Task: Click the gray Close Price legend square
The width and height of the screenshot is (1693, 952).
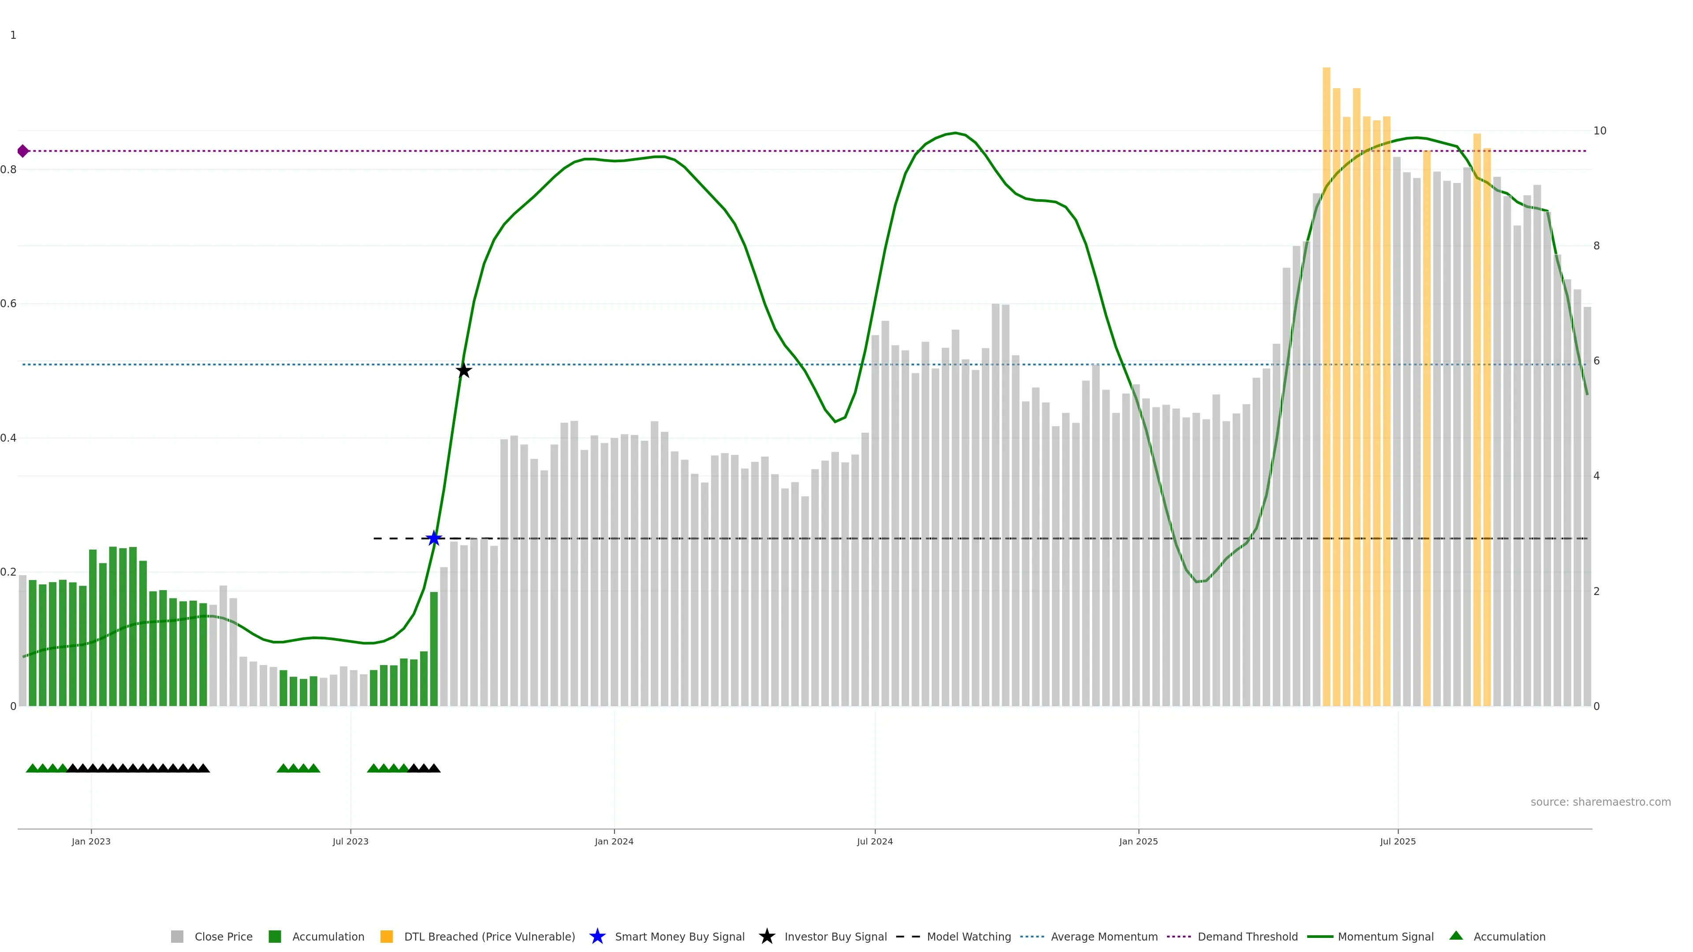Action: pyautogui.click(x=177, y=937)
